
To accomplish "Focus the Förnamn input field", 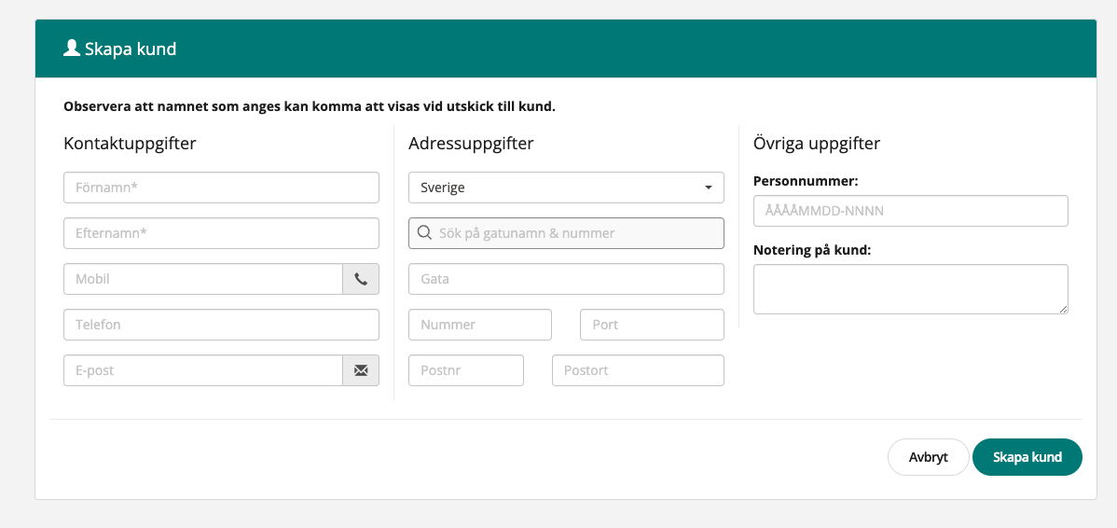I will tap(221, 188).
